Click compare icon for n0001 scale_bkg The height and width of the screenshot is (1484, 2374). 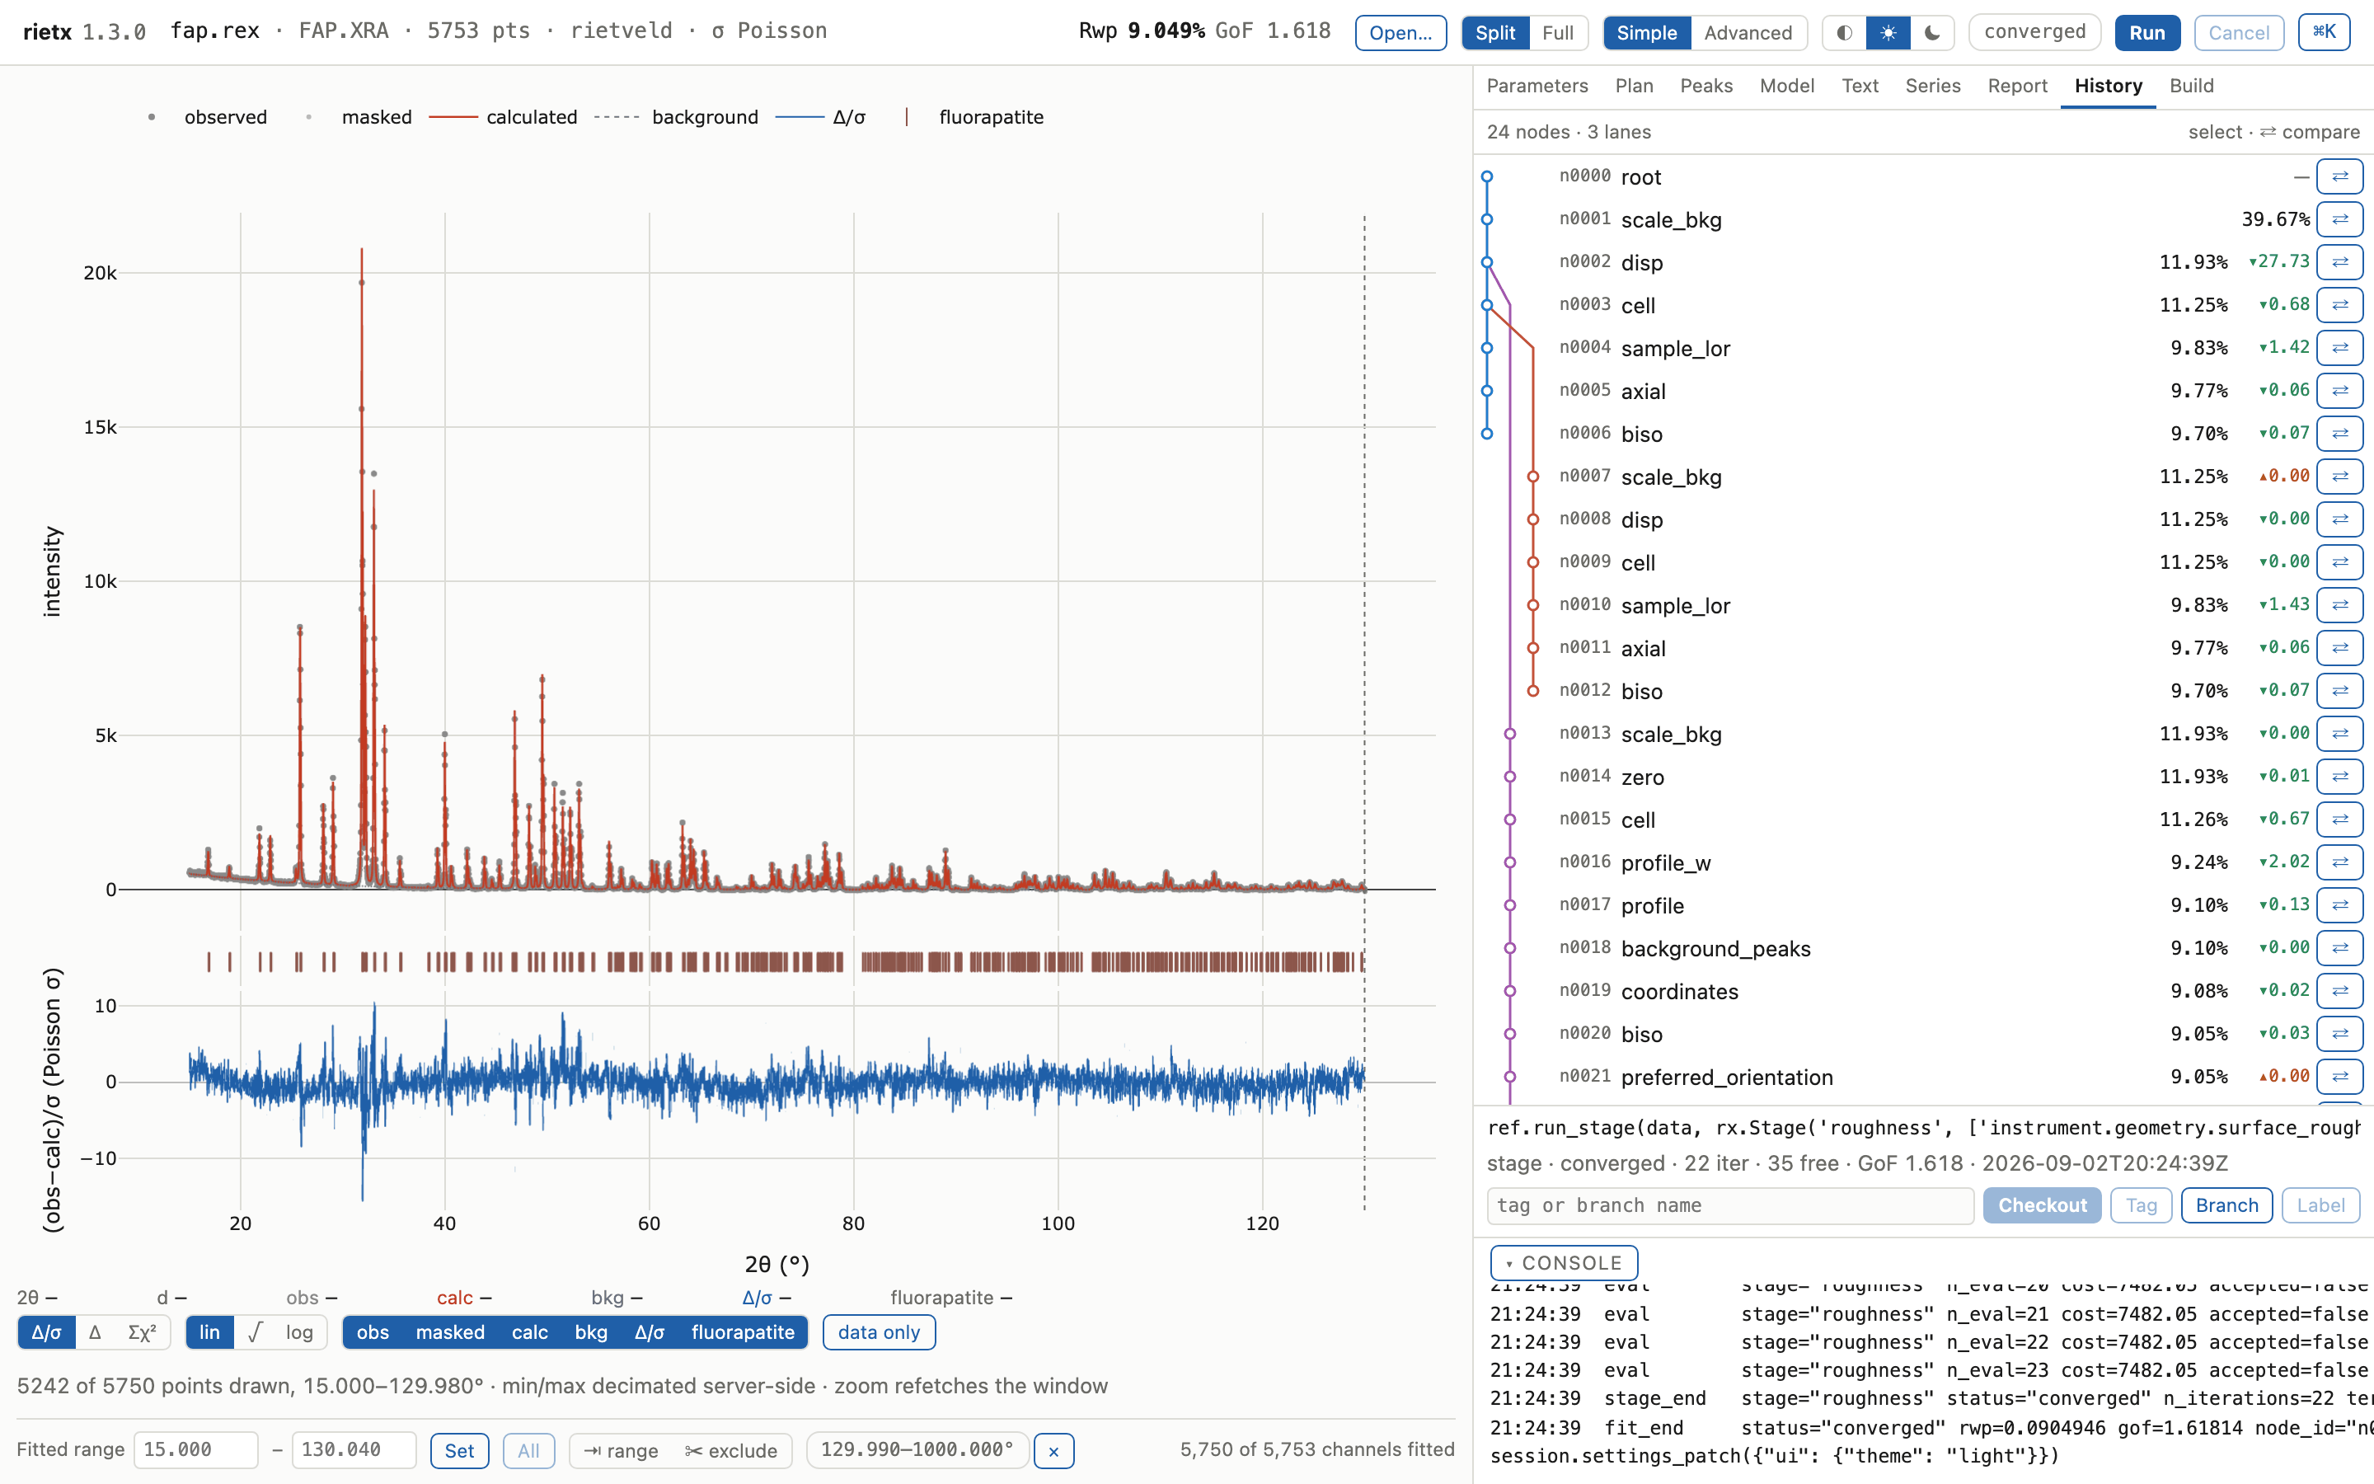(x=2339, y=218)
